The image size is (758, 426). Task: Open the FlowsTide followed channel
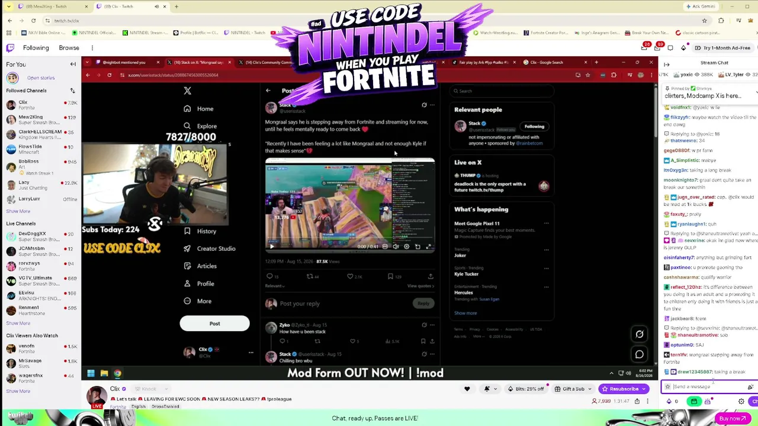[x=41, y=150]
